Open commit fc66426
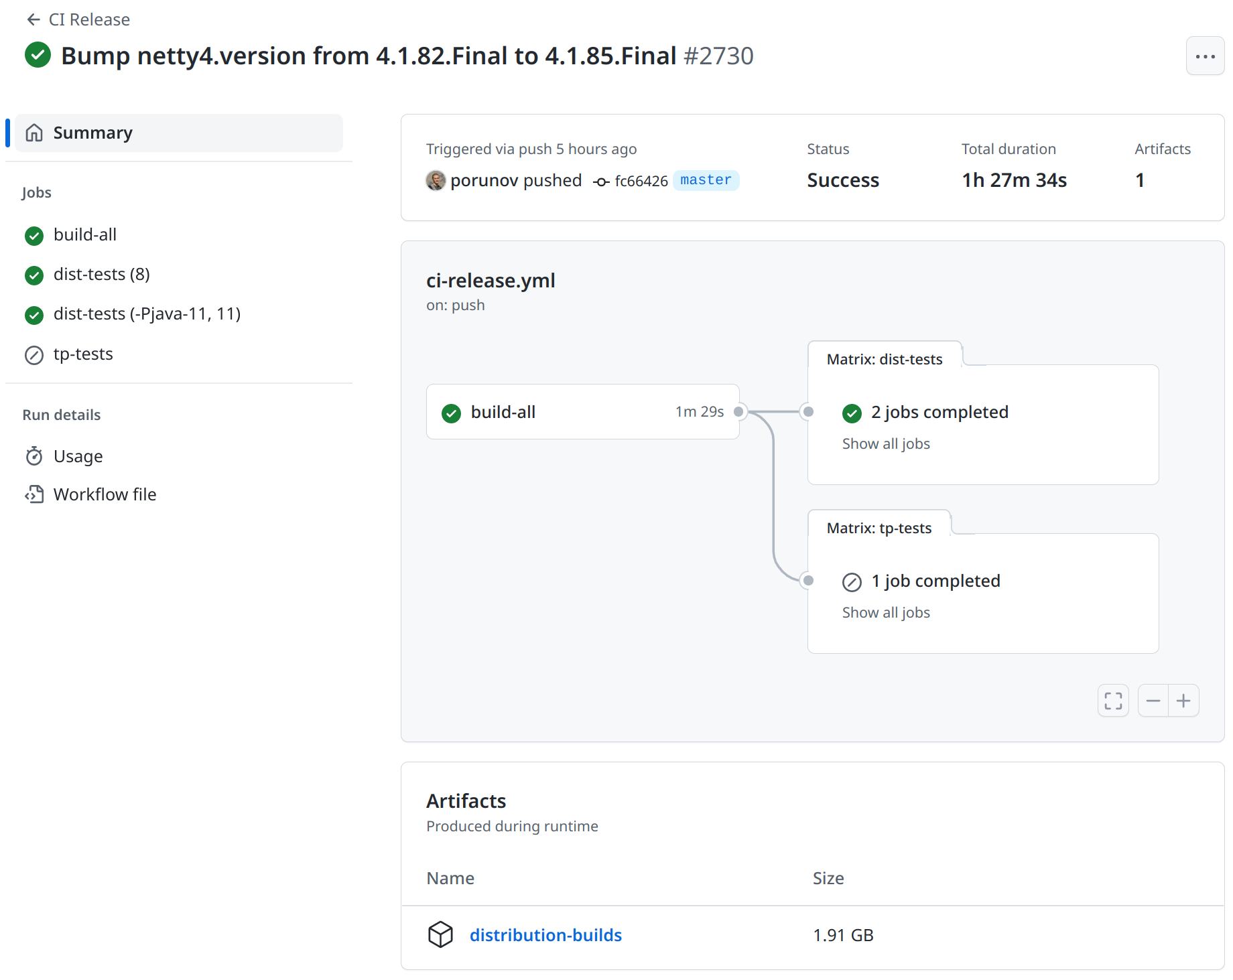 tap(641, 182)
